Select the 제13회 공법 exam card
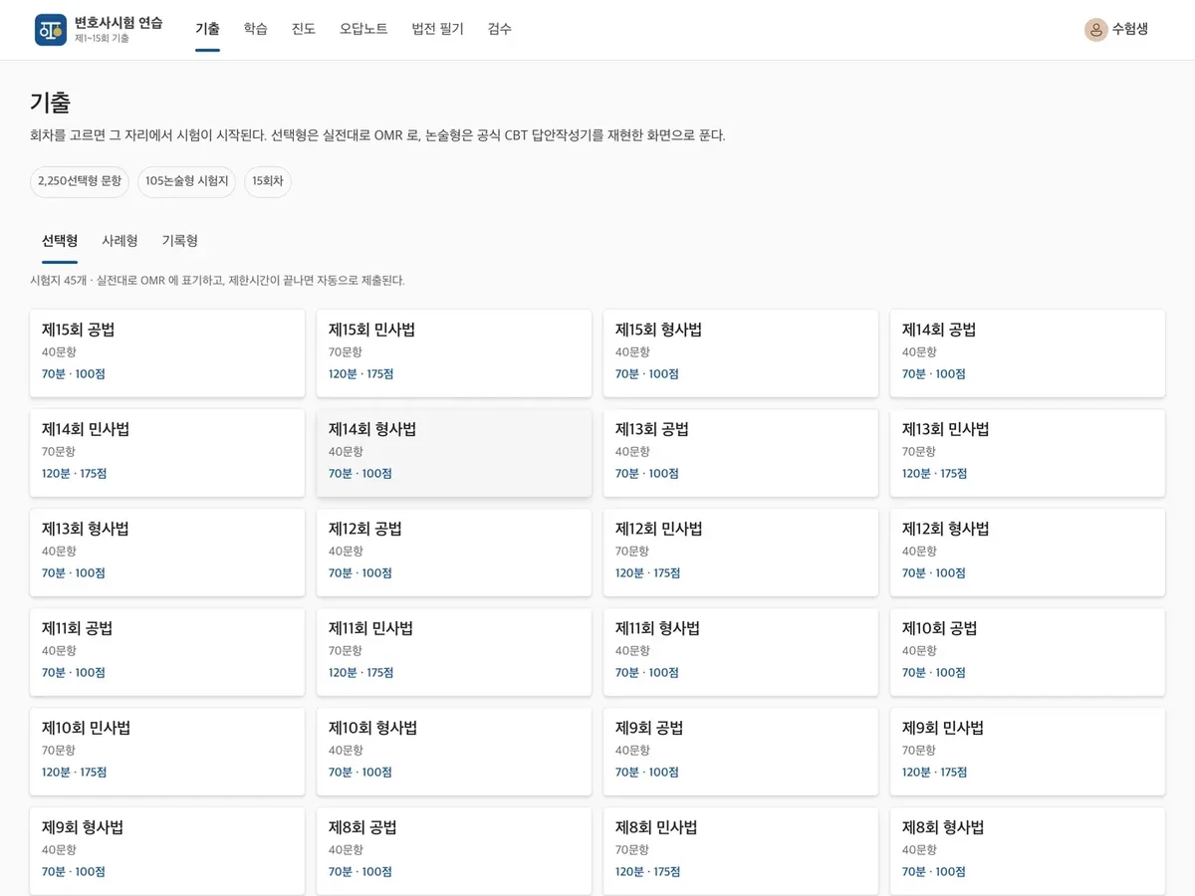 point(741,453)
